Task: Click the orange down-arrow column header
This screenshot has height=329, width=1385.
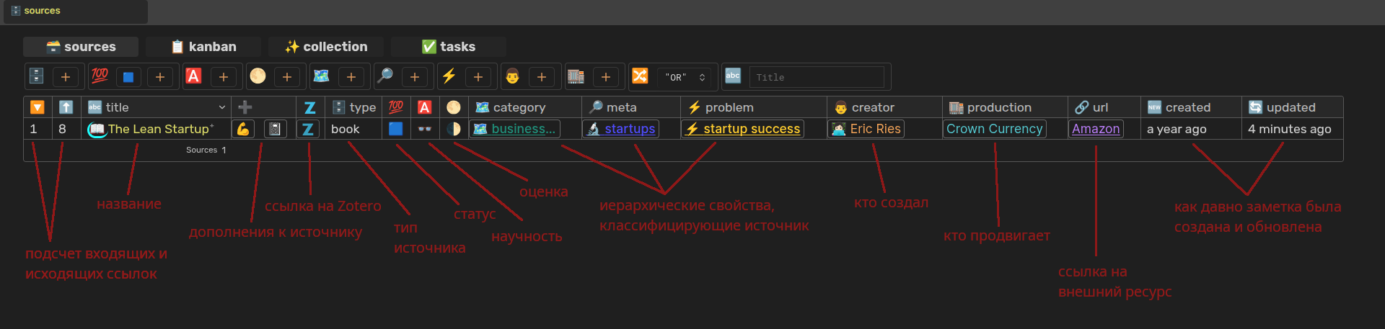Action: coord(38,107)
